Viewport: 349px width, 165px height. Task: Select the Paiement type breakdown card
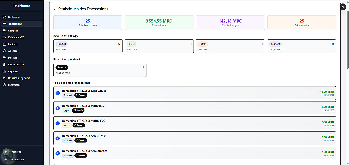point(302,46)
